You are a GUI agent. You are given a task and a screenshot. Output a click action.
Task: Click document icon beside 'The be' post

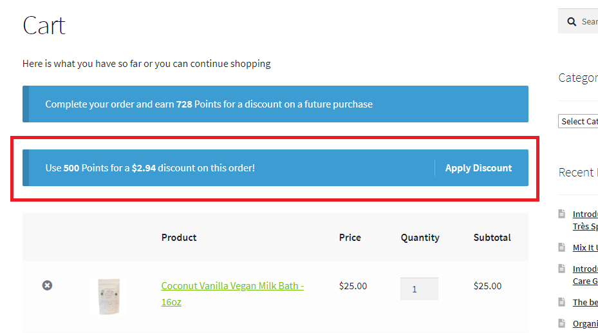coord(562,302)
